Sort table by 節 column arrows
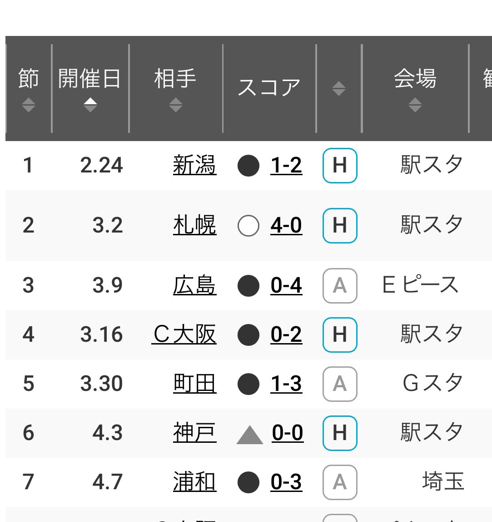The width and height of the screenshot is (492, 522). click(28, 105)
